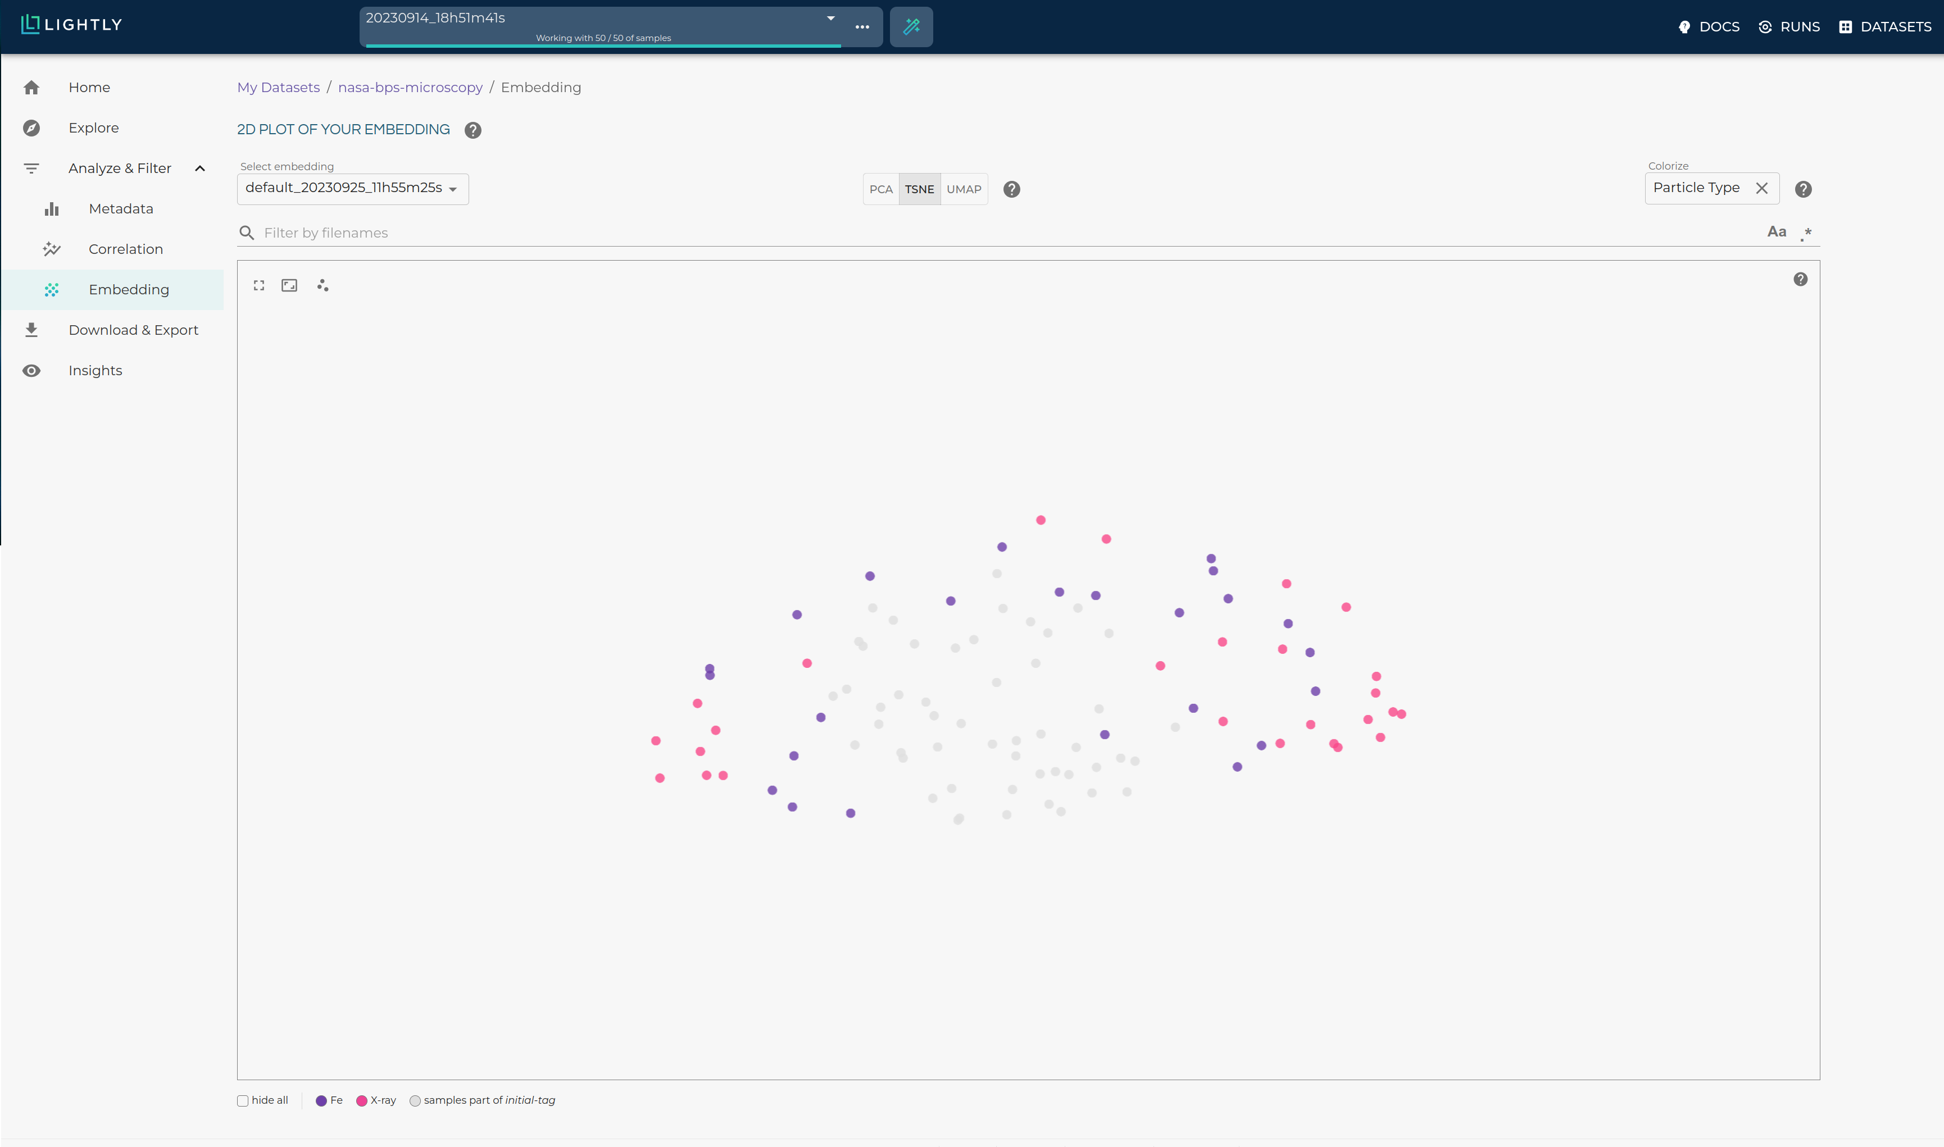Click the plot fullscreen corners icon
Screen dimensions: 1944x1147
tap(259, 285)
